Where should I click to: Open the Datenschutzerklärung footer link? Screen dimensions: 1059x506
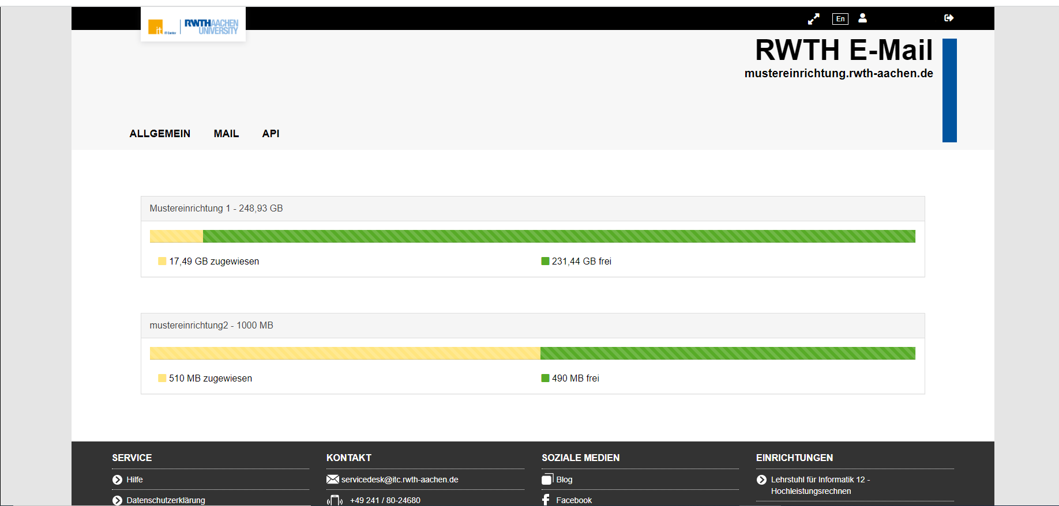point(166,500)
